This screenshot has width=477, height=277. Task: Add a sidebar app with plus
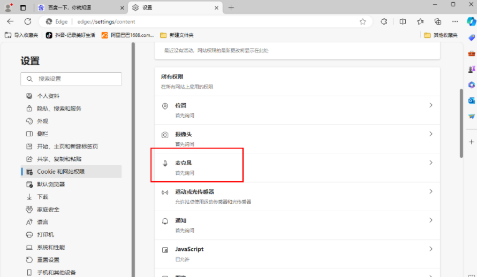[x=471, y=142]
